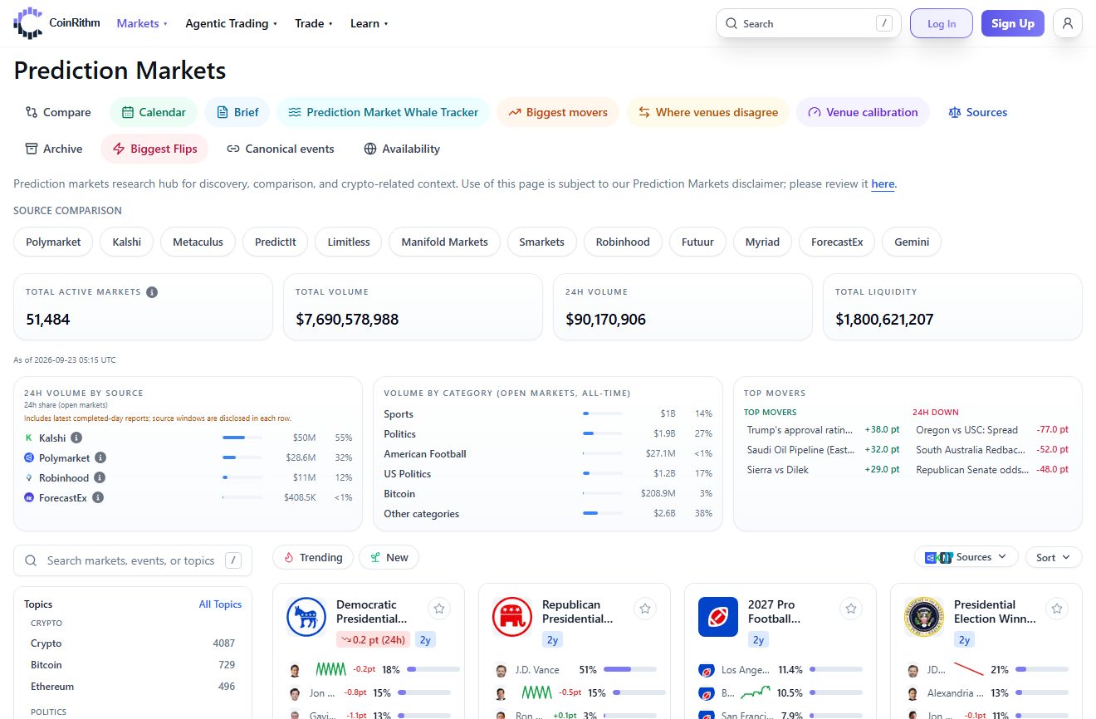Open Where venues disagree
Screen dimensions: 1096x719
pos(707,112)
